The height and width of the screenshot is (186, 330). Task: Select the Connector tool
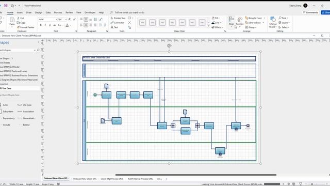(x=118, y=23)
